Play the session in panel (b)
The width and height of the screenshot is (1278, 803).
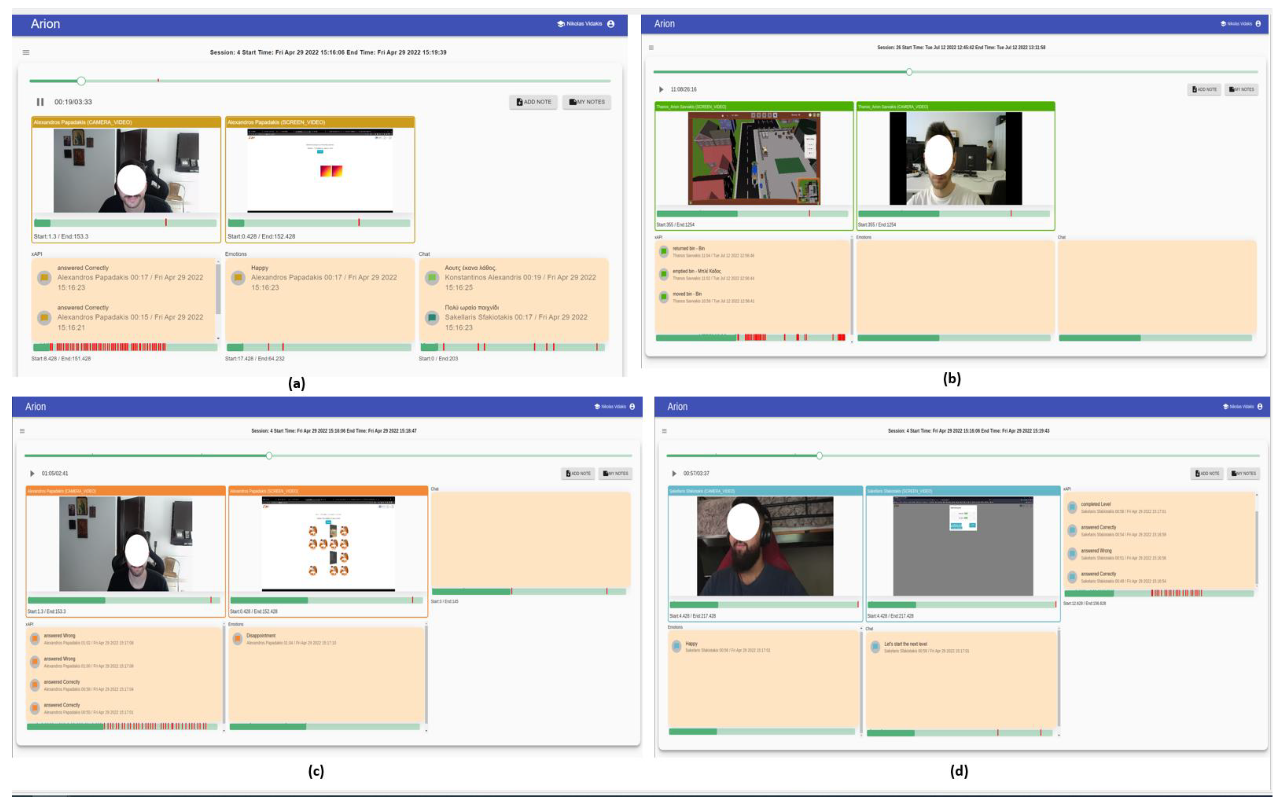tap(661, 90)
